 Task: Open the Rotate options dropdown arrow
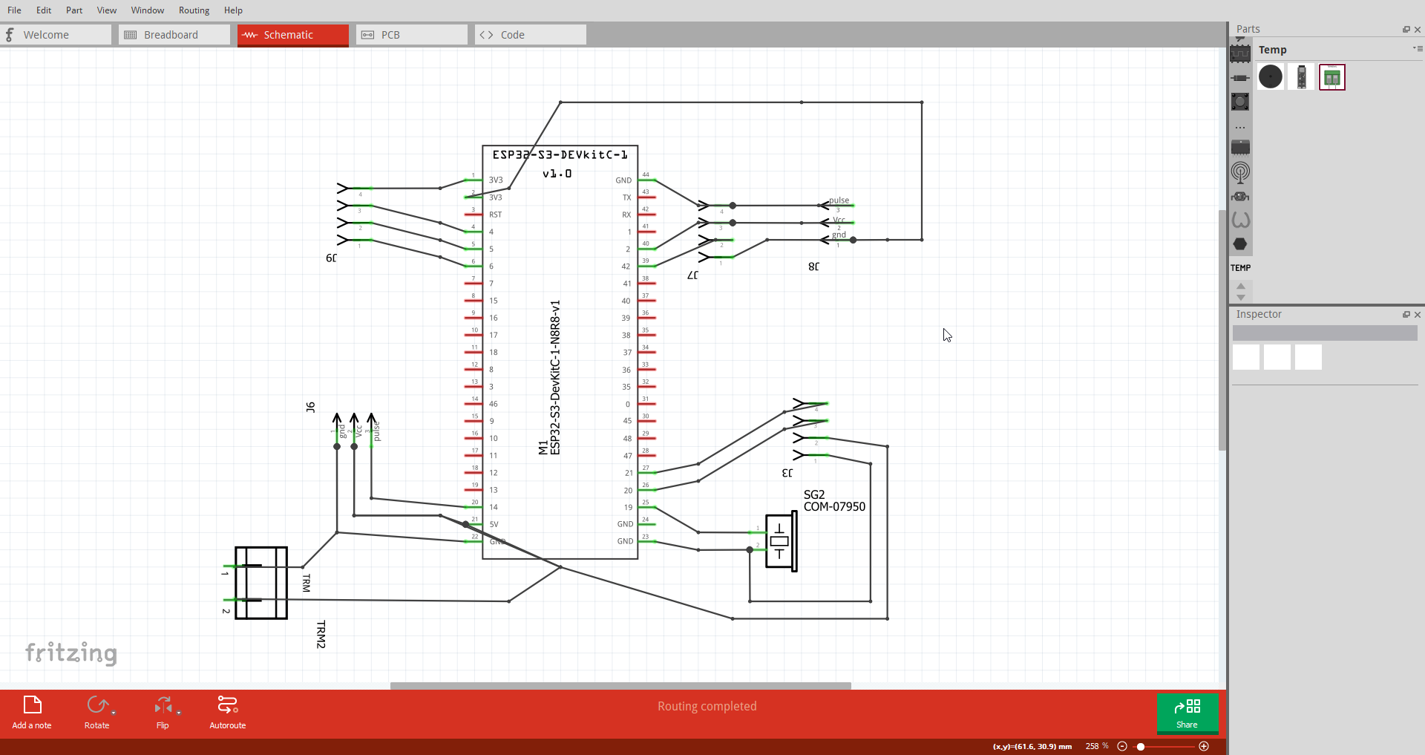114,713
